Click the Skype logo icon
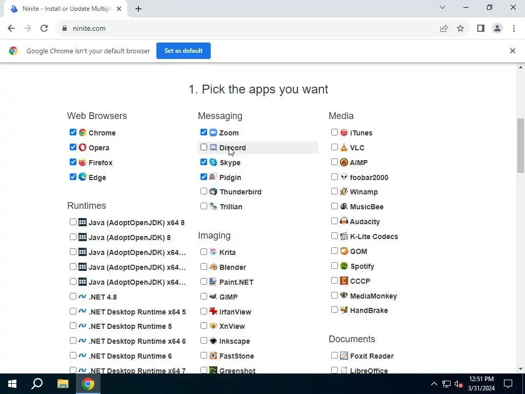 pos(213,162)
